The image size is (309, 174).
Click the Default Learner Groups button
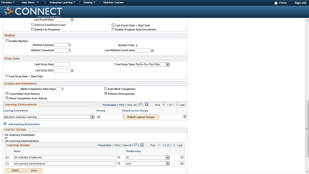[x=140, y=117]
